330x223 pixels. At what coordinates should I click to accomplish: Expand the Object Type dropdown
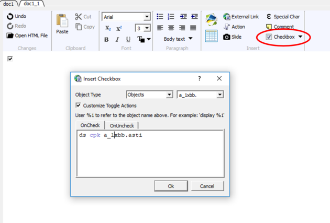(169, 95)
